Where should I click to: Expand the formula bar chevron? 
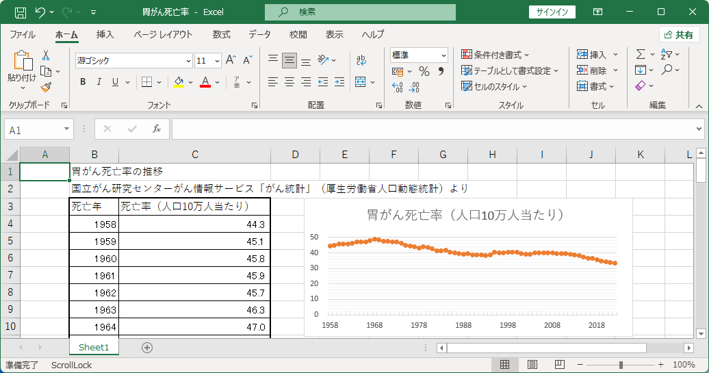[x=699, y=129]
